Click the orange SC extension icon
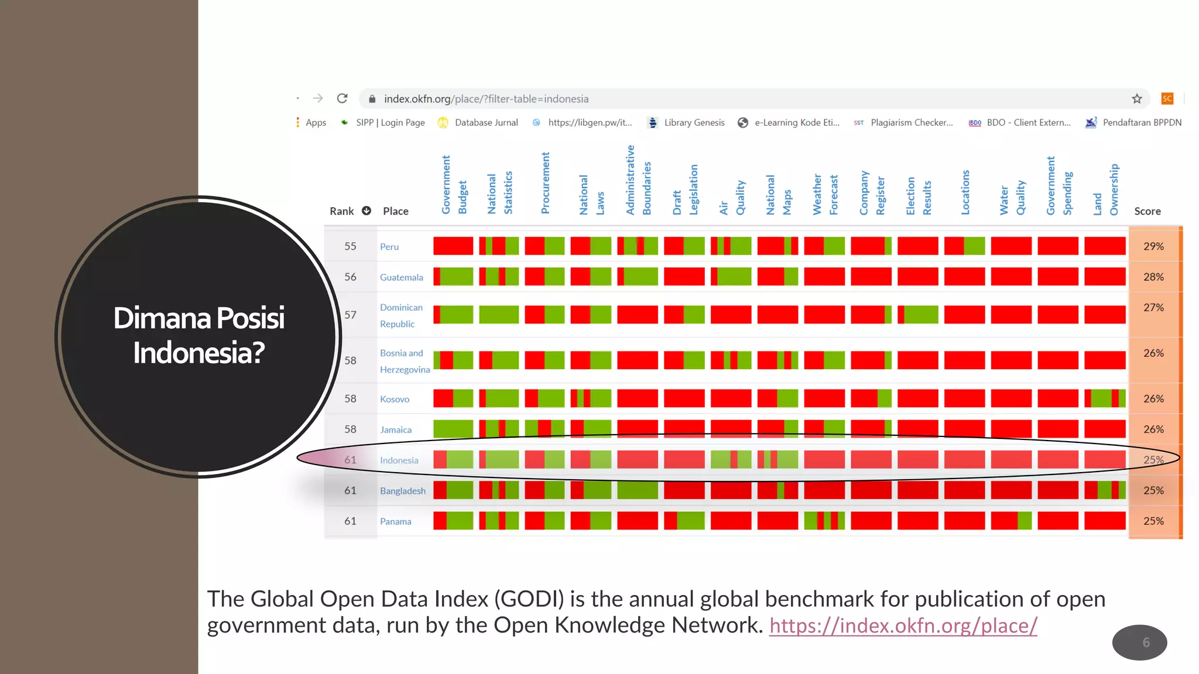This screenshot has width=1199, height=674. tap(1167, 98)
